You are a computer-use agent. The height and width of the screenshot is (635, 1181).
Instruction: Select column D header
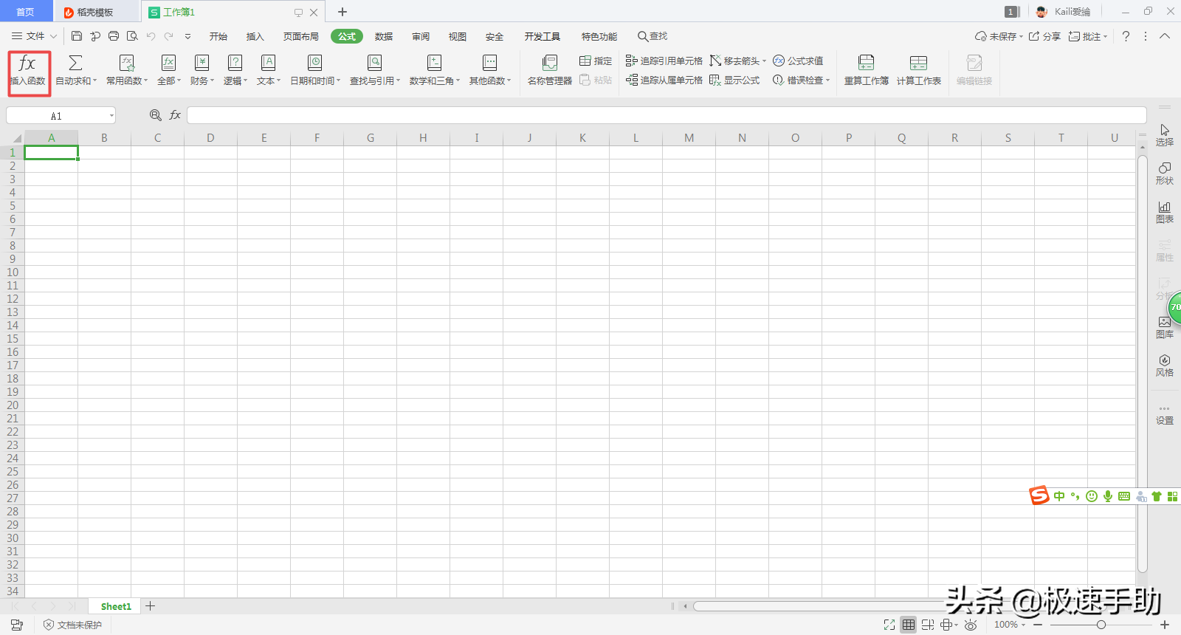[x=210, y=138]
